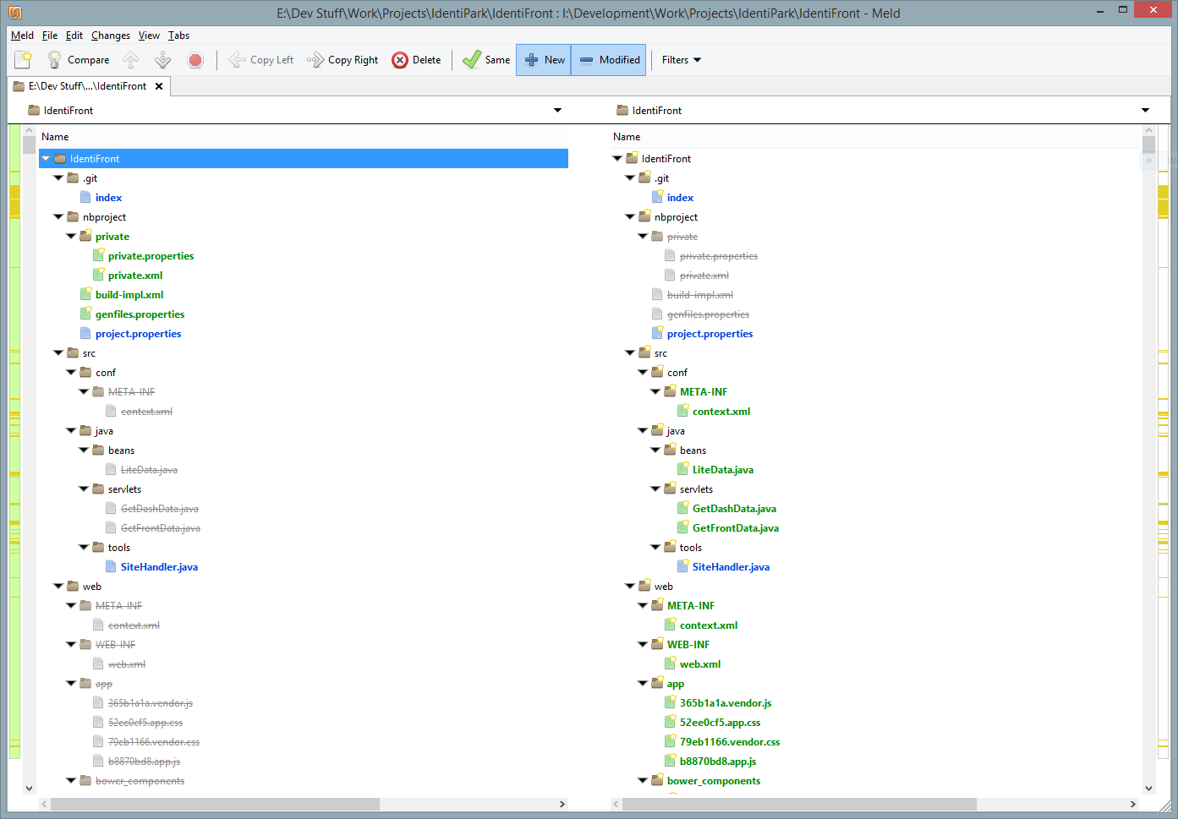Open the Tabs menu
Screen dimensions: 1178x819
(x=178, y=35)
